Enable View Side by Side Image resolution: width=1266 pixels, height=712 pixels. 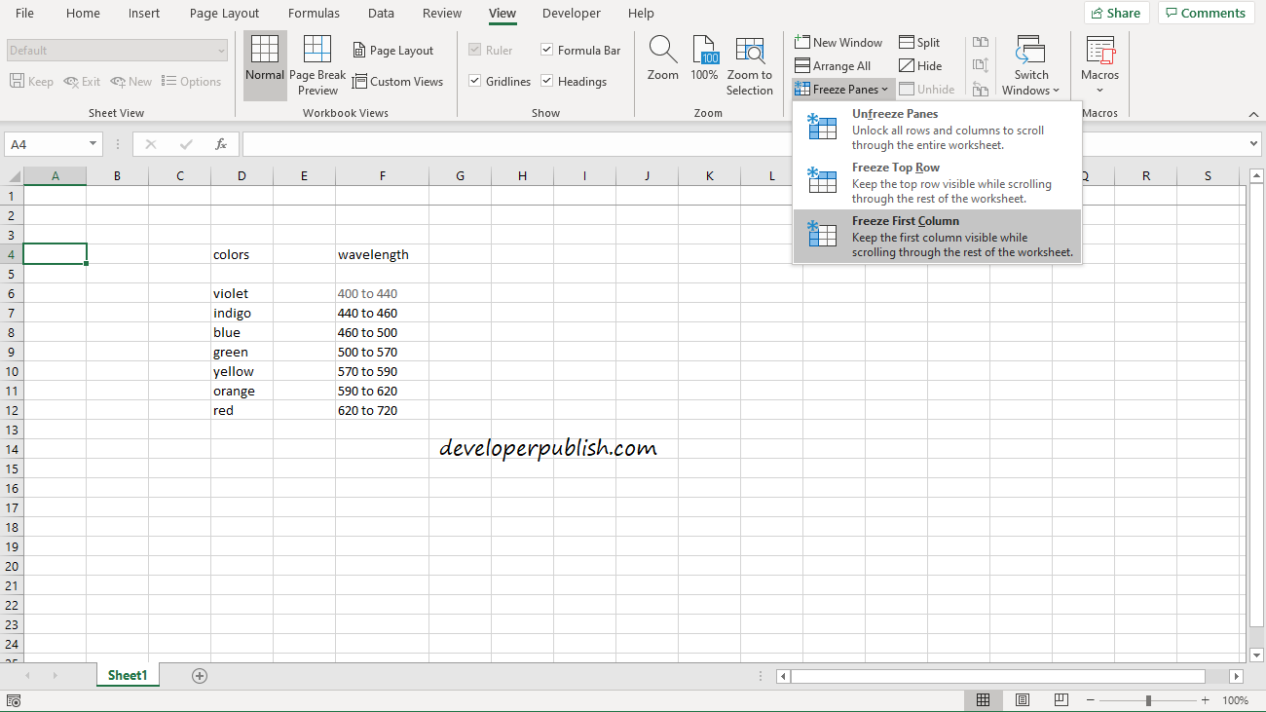tap(981, 42)
